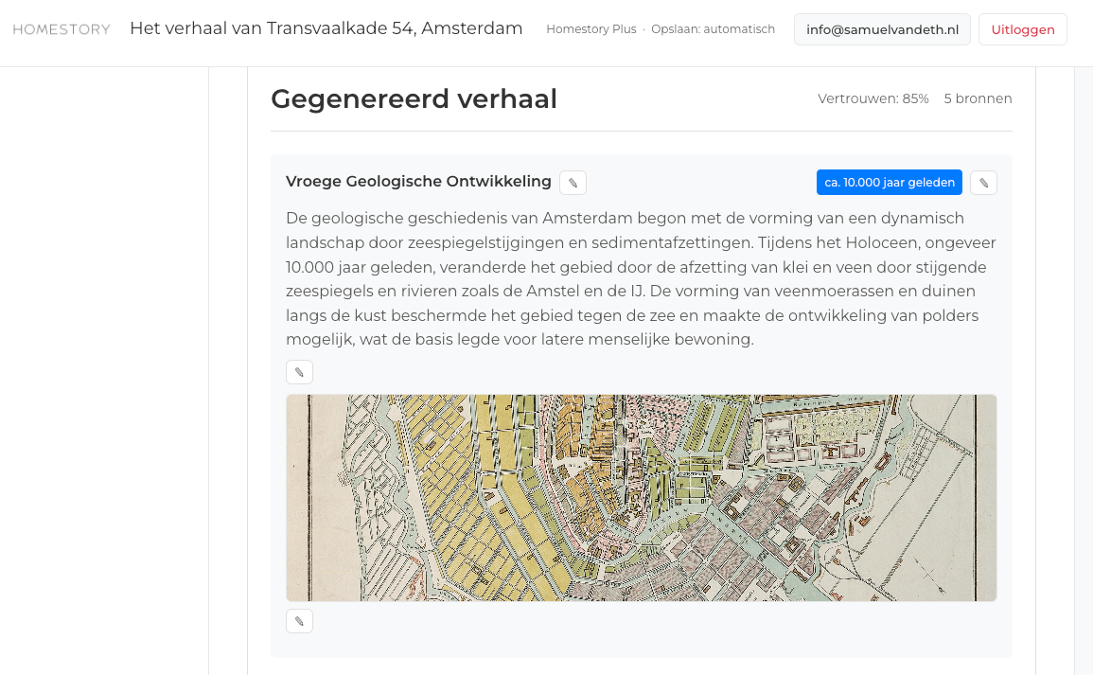Click the 'Vertrouwen: 85%' indicator
The height and width of the screenshot is (675, 1093).
tap(873, 98)
